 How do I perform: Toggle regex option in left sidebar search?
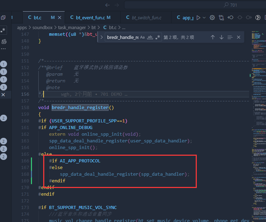point(3,30)
